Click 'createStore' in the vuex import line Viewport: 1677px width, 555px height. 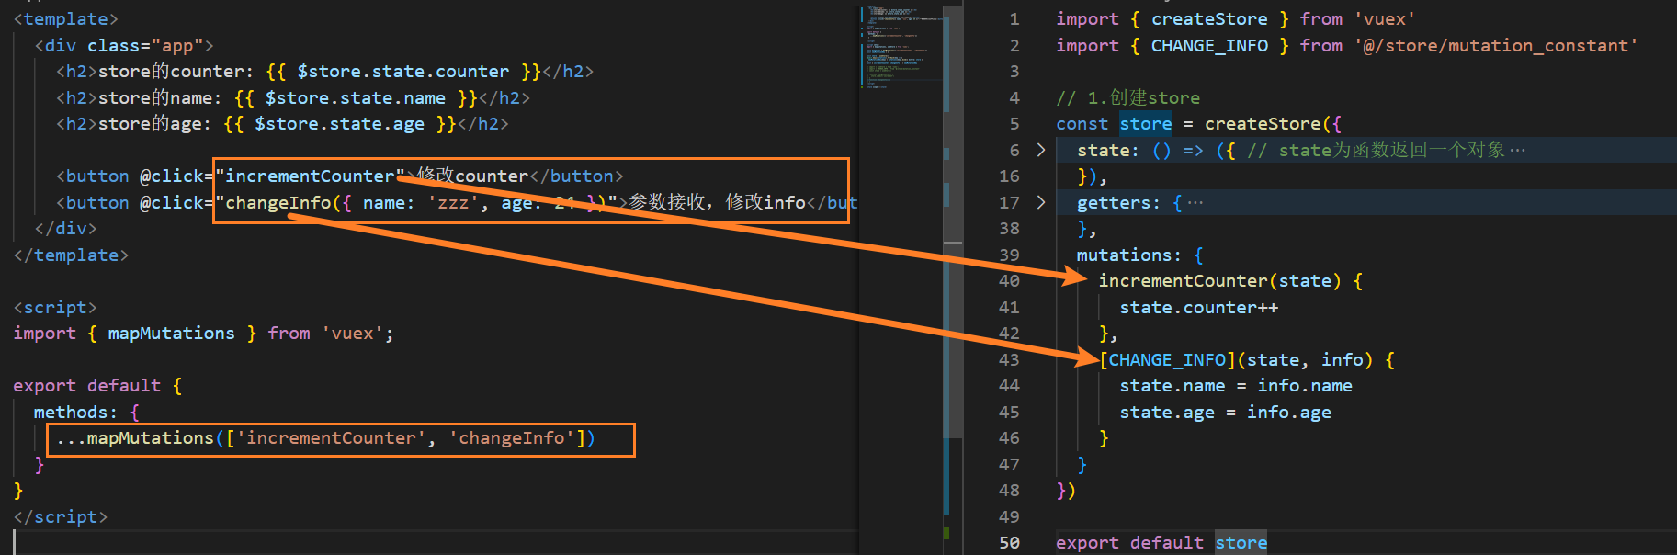point(1209,19)
